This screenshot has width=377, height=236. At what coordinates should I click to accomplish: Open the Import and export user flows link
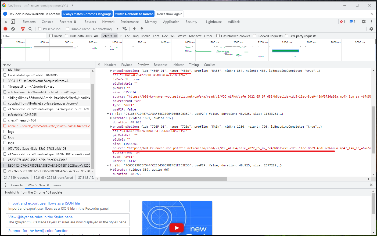coord(44,203)
